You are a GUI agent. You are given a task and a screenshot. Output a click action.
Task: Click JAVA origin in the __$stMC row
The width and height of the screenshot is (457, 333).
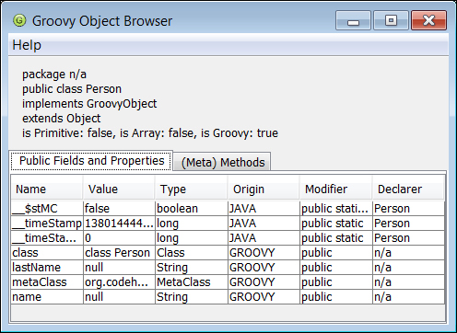coord(264,209)
